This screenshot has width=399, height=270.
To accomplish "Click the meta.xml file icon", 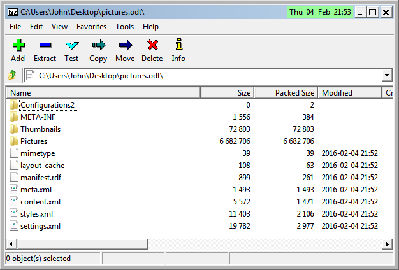I will click(x=14, y=190).
